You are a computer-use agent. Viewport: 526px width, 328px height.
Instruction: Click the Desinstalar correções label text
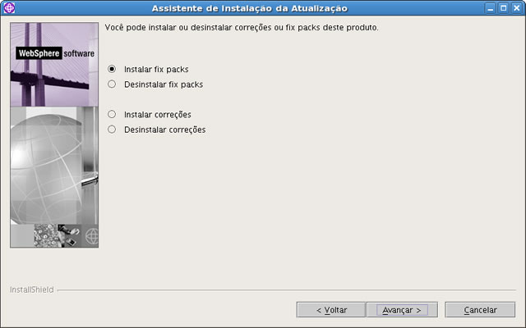(x=164, y=130)
